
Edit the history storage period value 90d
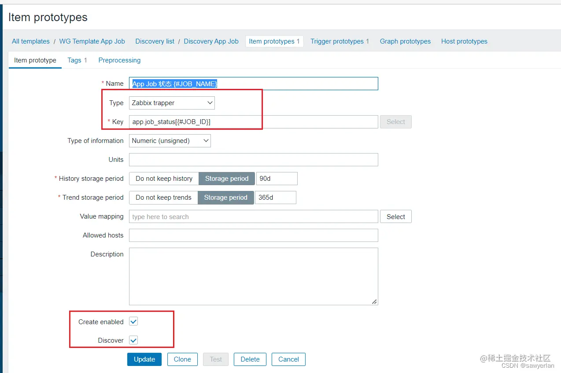[x=277, y=179]
